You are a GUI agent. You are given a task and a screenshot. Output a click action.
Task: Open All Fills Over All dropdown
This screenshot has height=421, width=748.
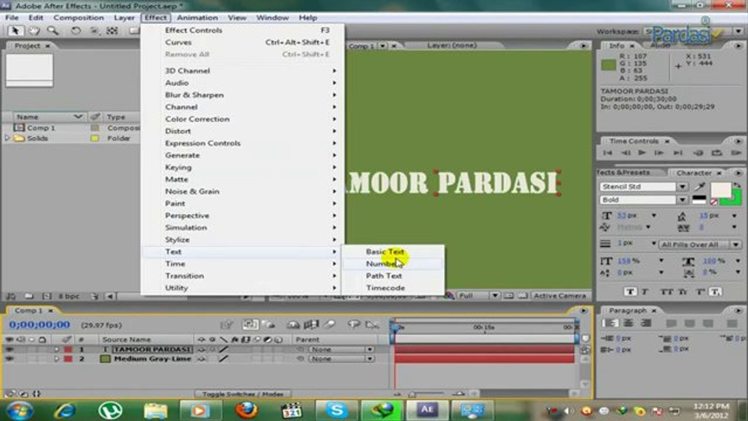point(699,244)
